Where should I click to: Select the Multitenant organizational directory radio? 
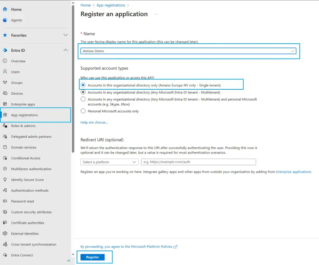click(83, 92)
